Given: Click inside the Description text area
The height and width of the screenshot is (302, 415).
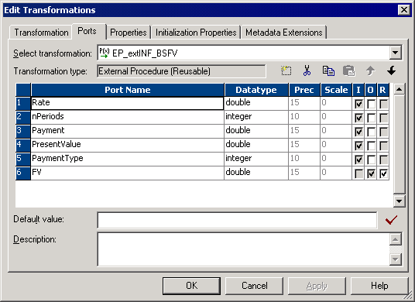Looking at the screenshot, I should (243, 249).
